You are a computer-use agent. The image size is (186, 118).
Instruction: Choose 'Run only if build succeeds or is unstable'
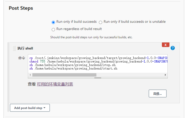pos(100,22)
